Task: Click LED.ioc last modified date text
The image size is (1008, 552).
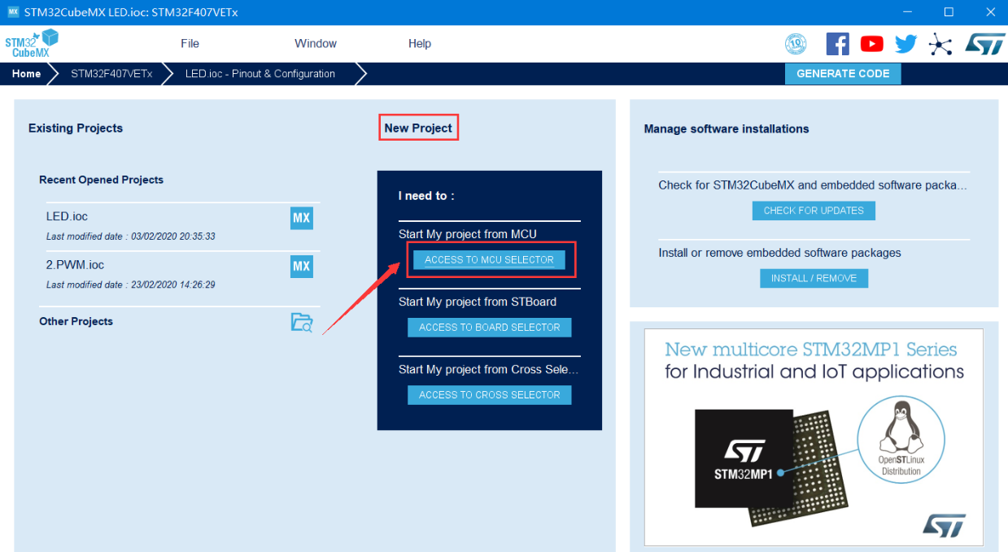Action: pyautogui.click(x=130, y=237)
